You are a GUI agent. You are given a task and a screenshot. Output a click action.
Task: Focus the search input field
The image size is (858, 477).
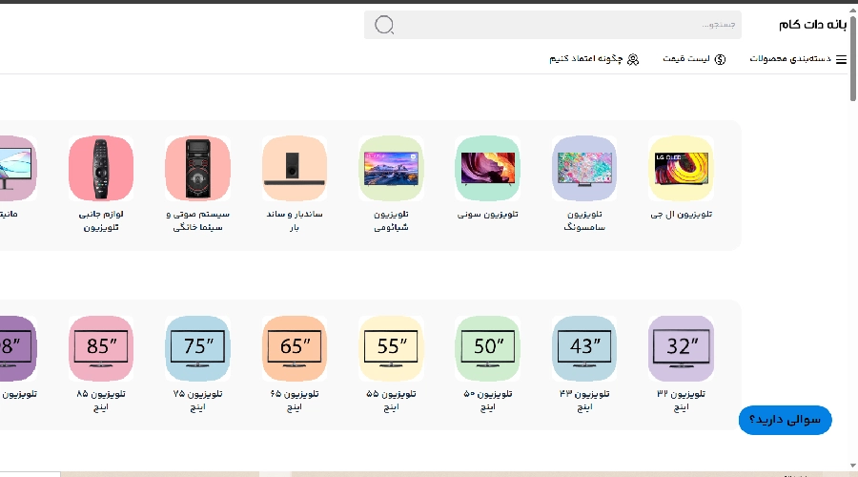tap(553, 25)
